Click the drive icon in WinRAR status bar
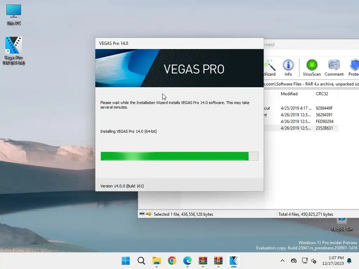The width and height of the screenshot is (359, 269). (142, 214)
